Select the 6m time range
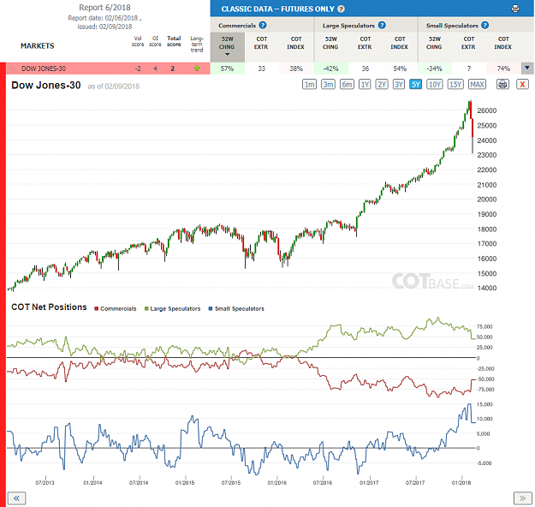The image size is (535, 507). click(x=347, y=84)
